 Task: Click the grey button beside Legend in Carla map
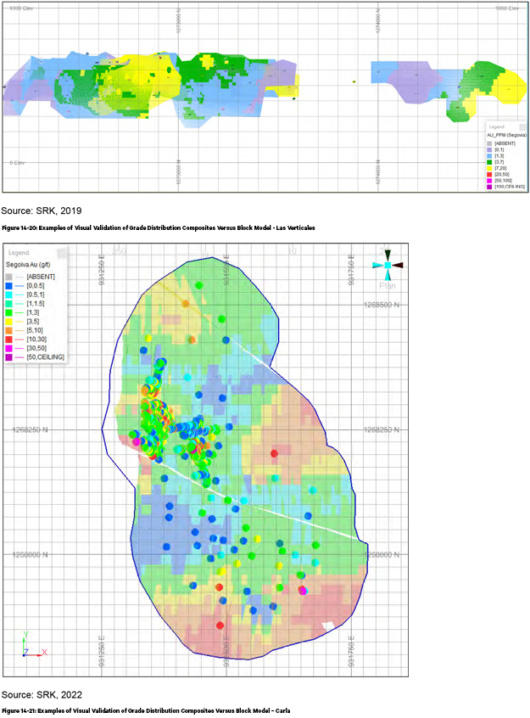coord(61,252)
